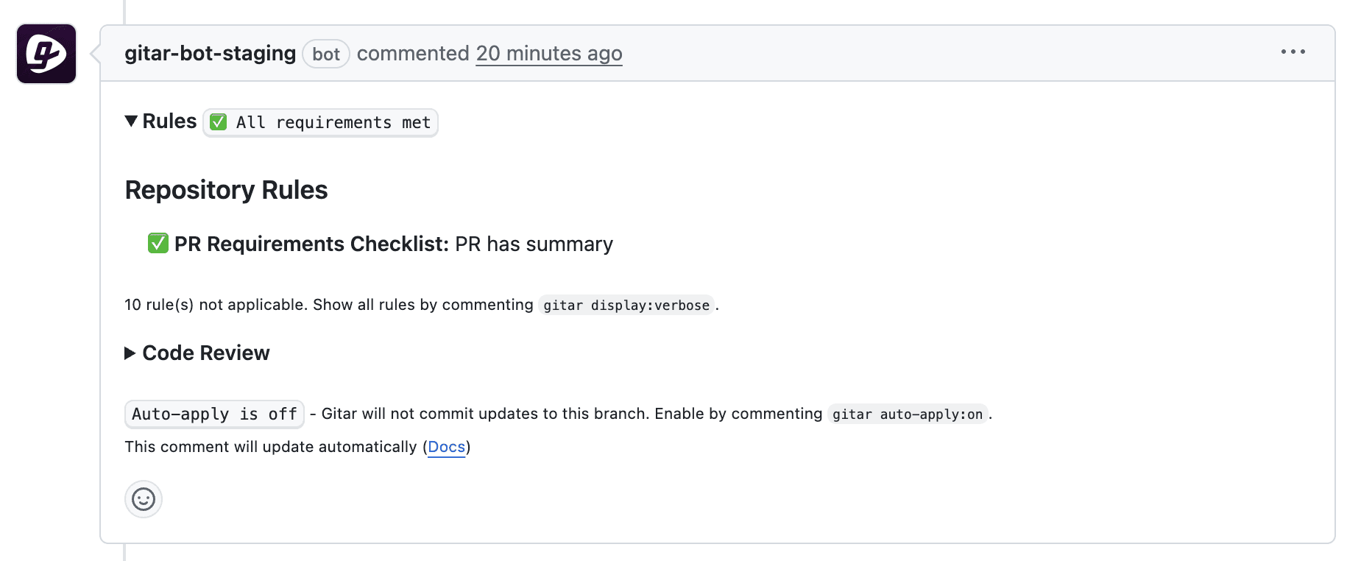Screen dimensions: 1347x561
Task: Click the gitar auto-apply:on code snippet
Action: click(907, 414)
